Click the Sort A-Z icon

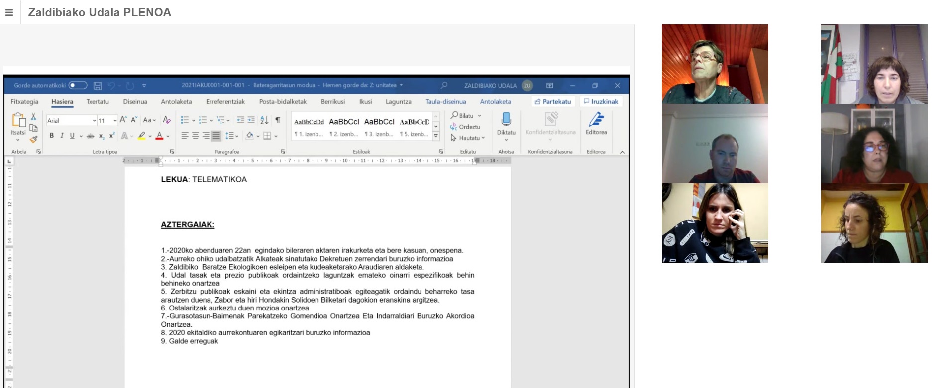[x=264, y=120]
